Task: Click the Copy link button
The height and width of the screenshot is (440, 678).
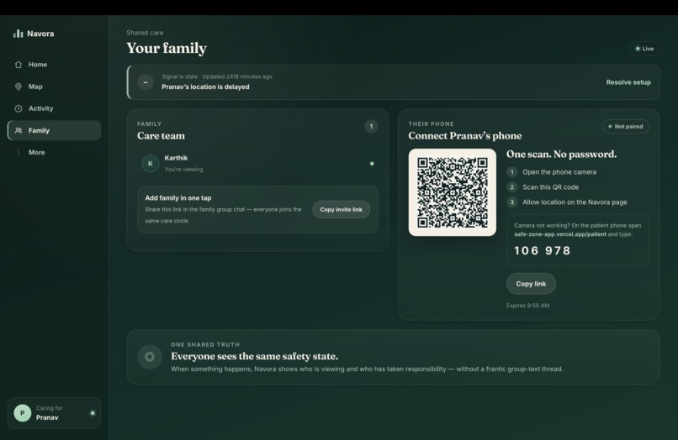Action: coord(531,284)
